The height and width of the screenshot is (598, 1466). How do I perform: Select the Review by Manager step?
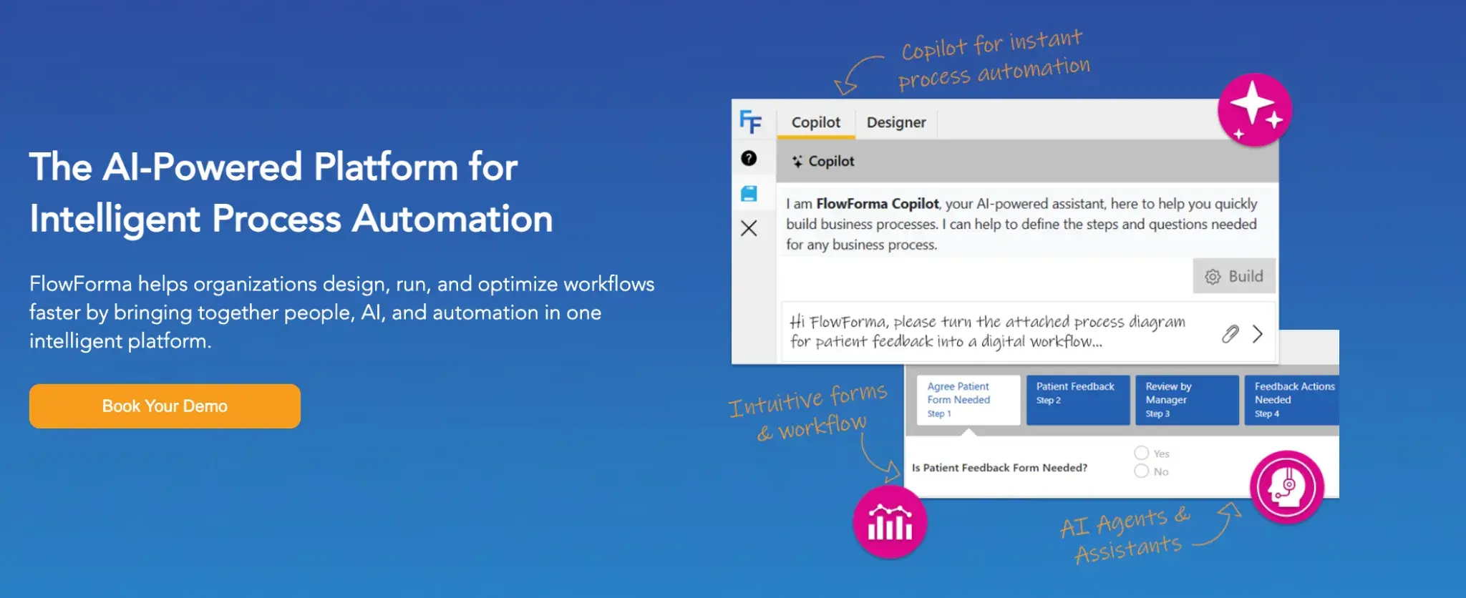click(x=1187, y=400)
